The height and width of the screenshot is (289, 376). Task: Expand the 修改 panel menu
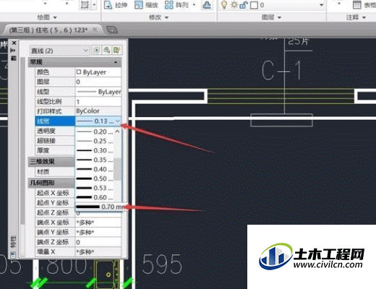pyautogui.click(x=158, y=17)
